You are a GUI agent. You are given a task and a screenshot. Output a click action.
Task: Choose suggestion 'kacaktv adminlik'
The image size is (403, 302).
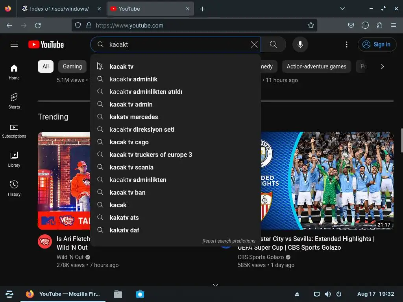[176, 79]
